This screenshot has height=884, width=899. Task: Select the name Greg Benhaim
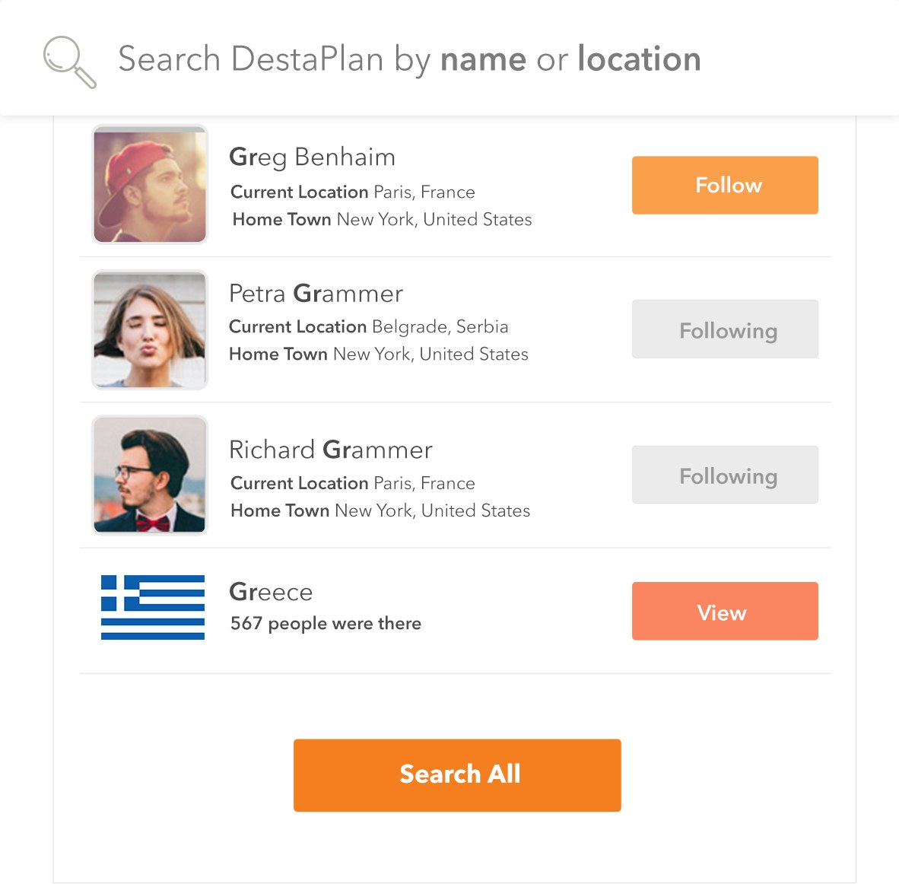coord(312,157)
